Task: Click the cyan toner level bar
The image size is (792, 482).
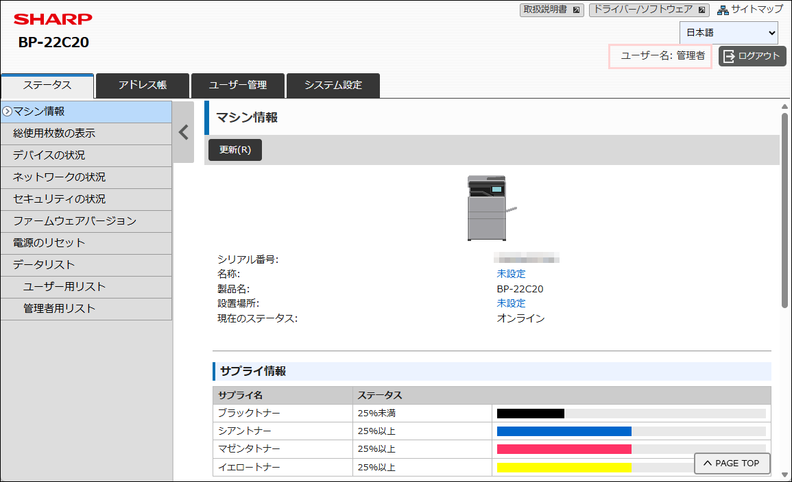Action: [564, 431]
